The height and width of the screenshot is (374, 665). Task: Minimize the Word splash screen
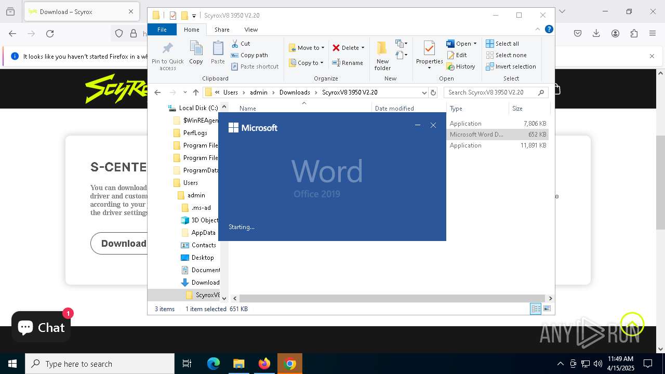pos(417,125)
